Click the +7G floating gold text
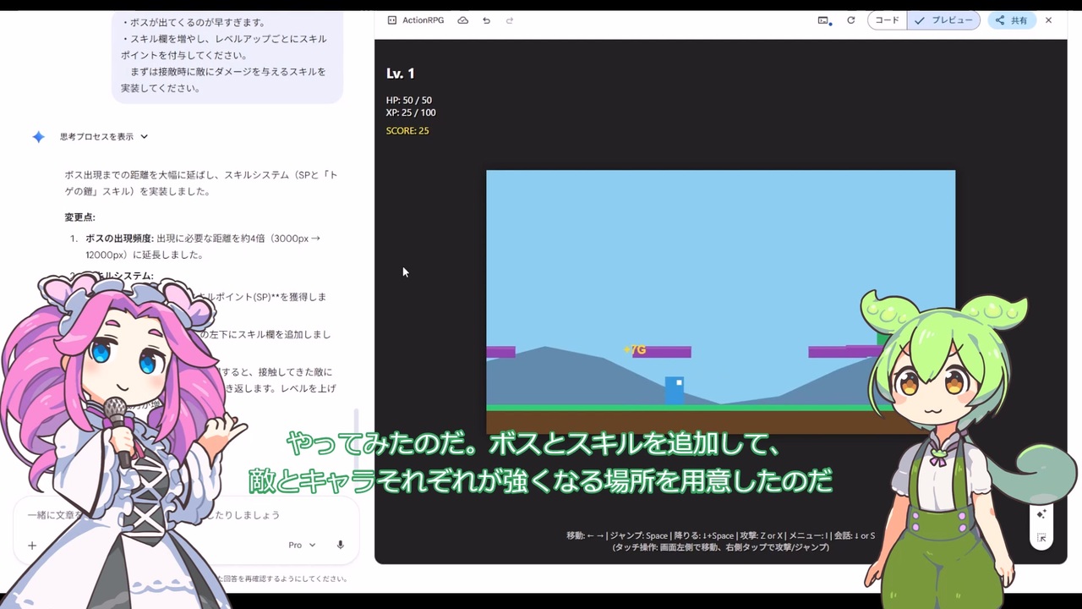Image resolution: width=1082 pixels, height=609 pixels. pyautogui.click(x=634, y=349)
